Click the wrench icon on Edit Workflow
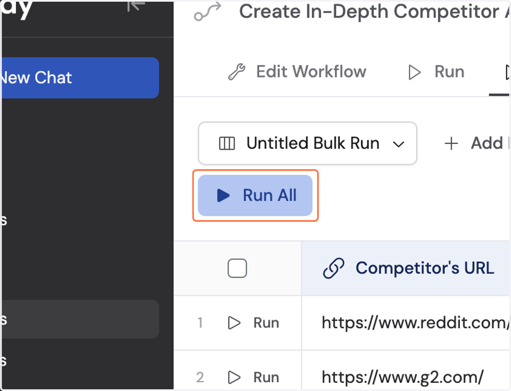Image resolution: width=511 pixels, height=391 pixels. [x=237, y=72]
